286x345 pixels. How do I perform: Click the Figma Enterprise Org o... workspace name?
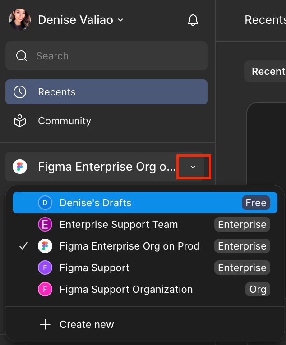coord(107,167)
